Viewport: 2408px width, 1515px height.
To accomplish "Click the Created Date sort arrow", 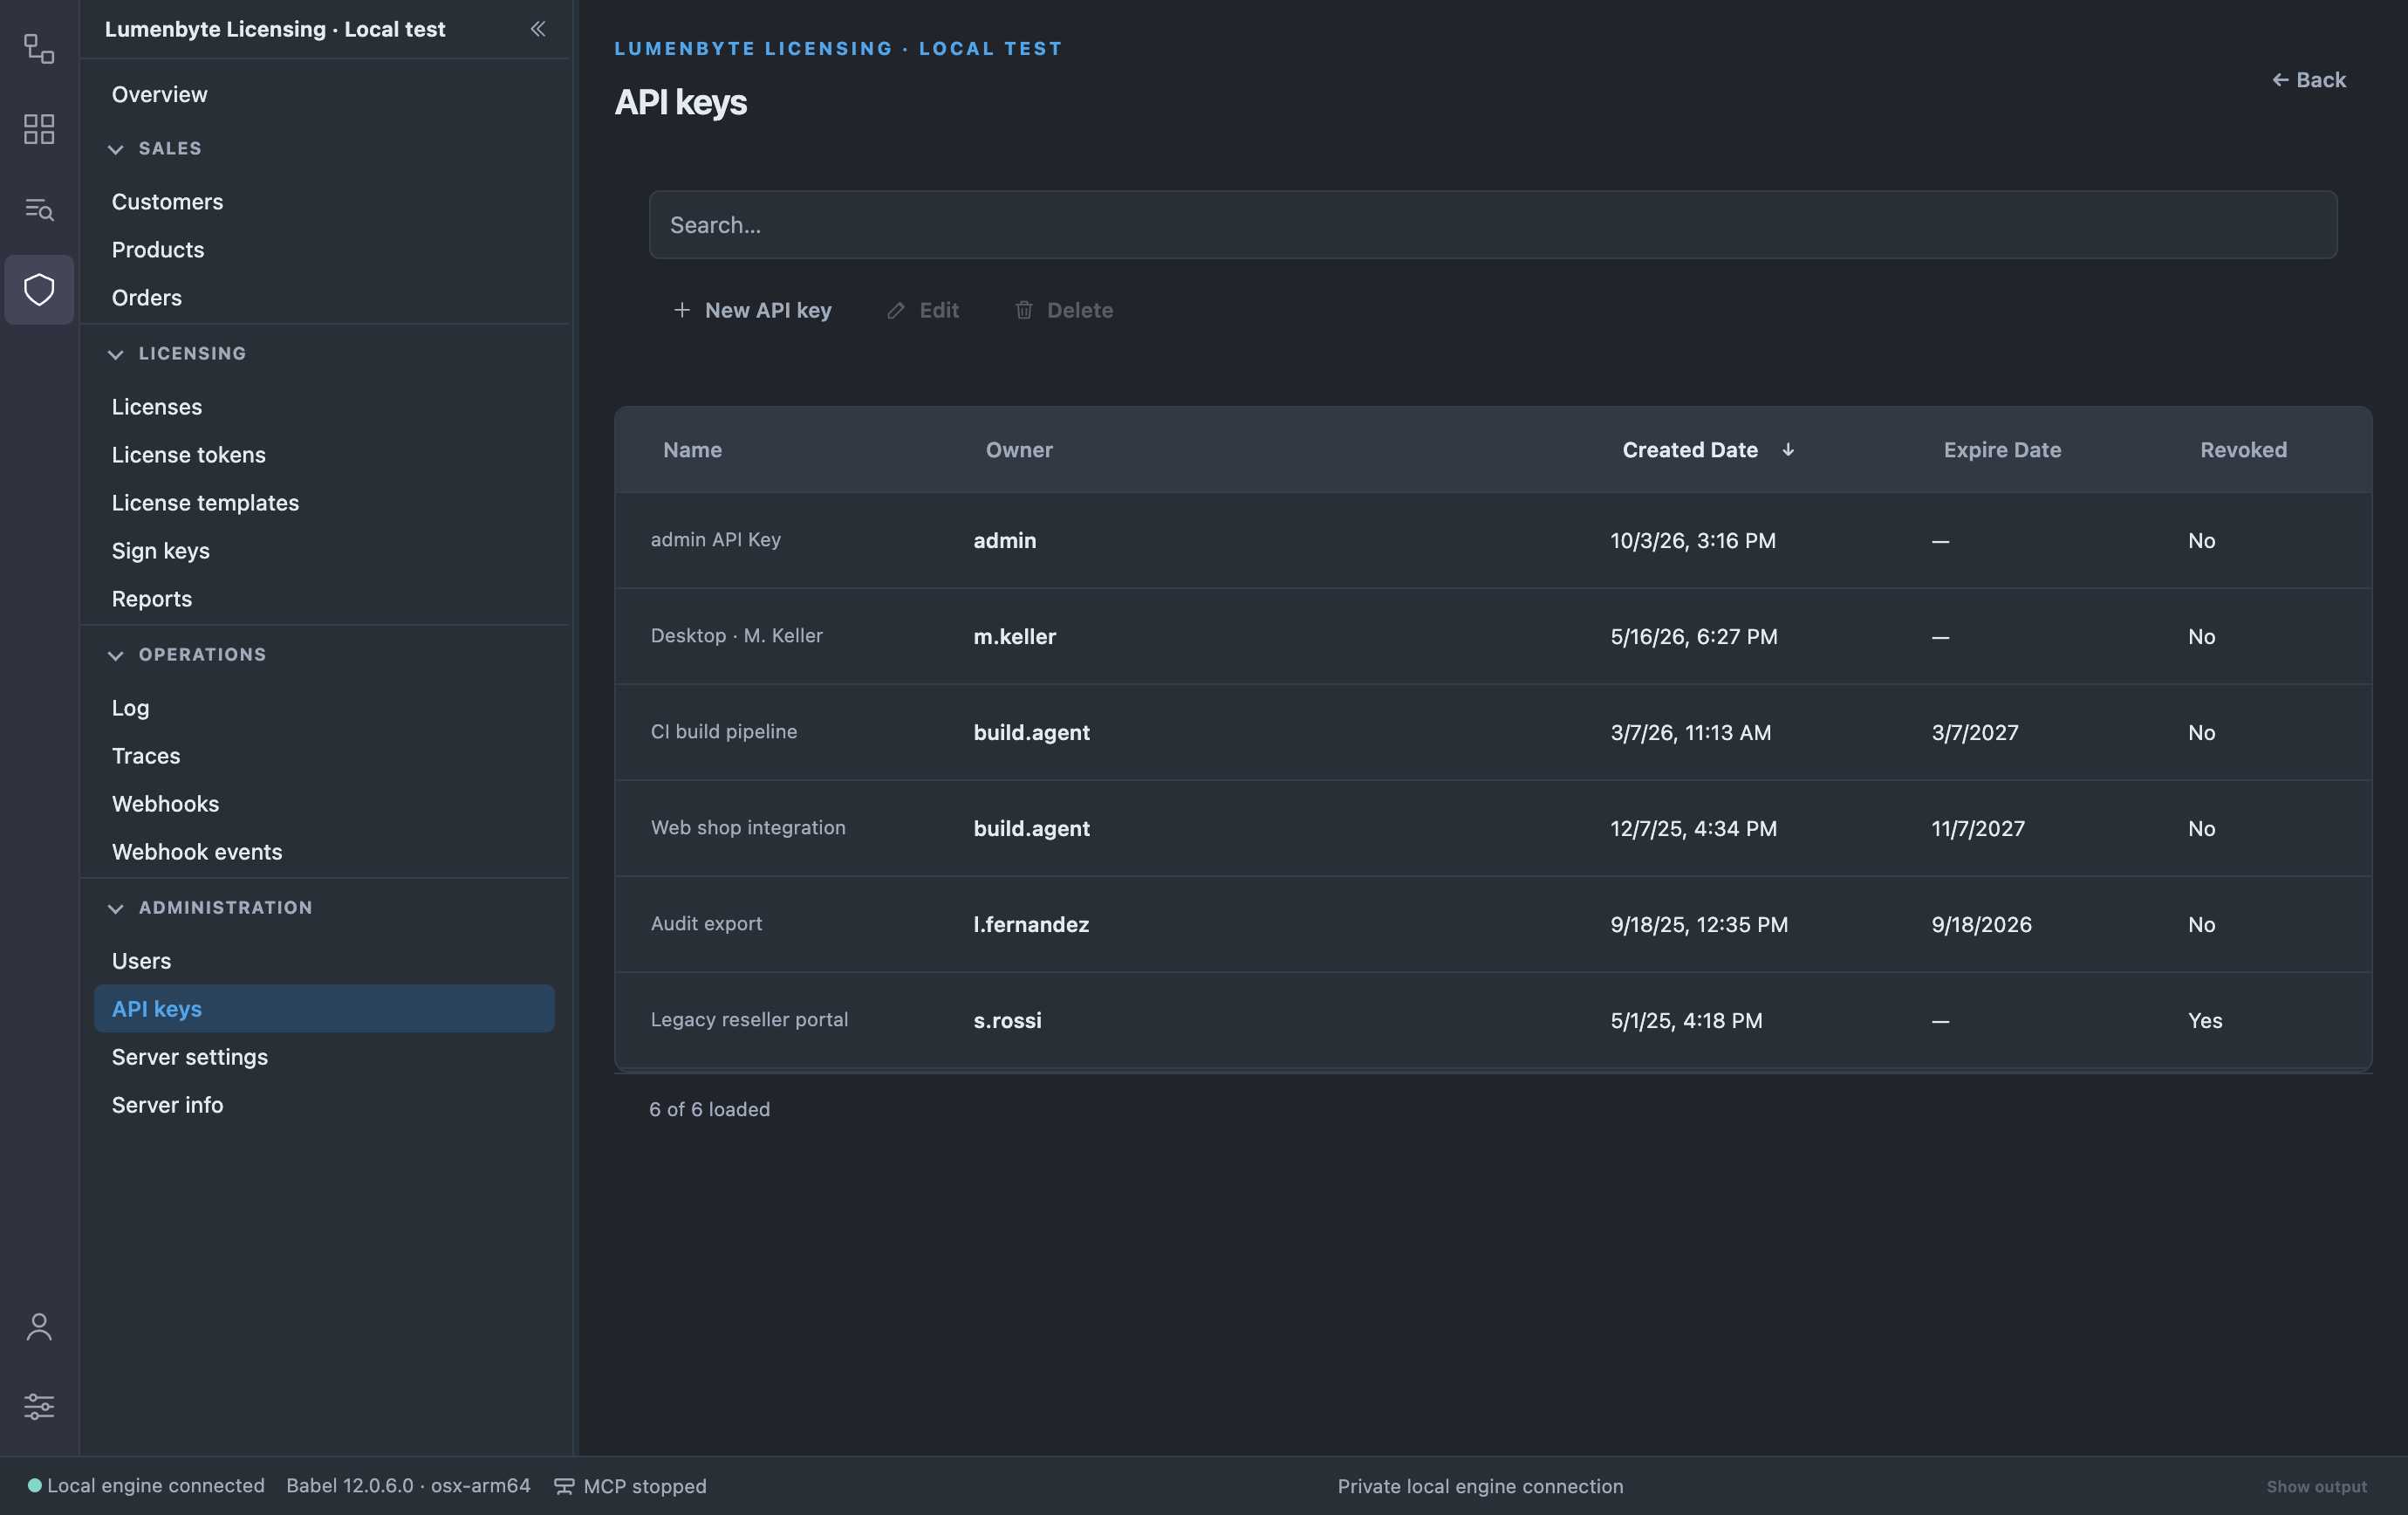I will [x=1788, y=450].
